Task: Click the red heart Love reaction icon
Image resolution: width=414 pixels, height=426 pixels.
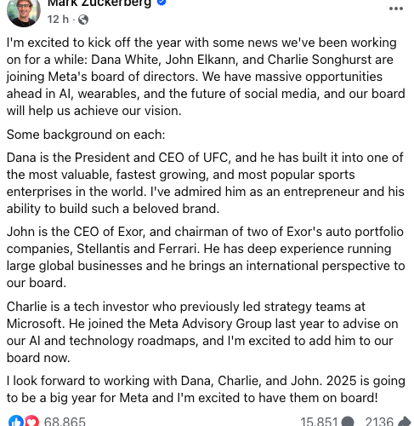Action: pyautogui.click(x=31, y=421)
